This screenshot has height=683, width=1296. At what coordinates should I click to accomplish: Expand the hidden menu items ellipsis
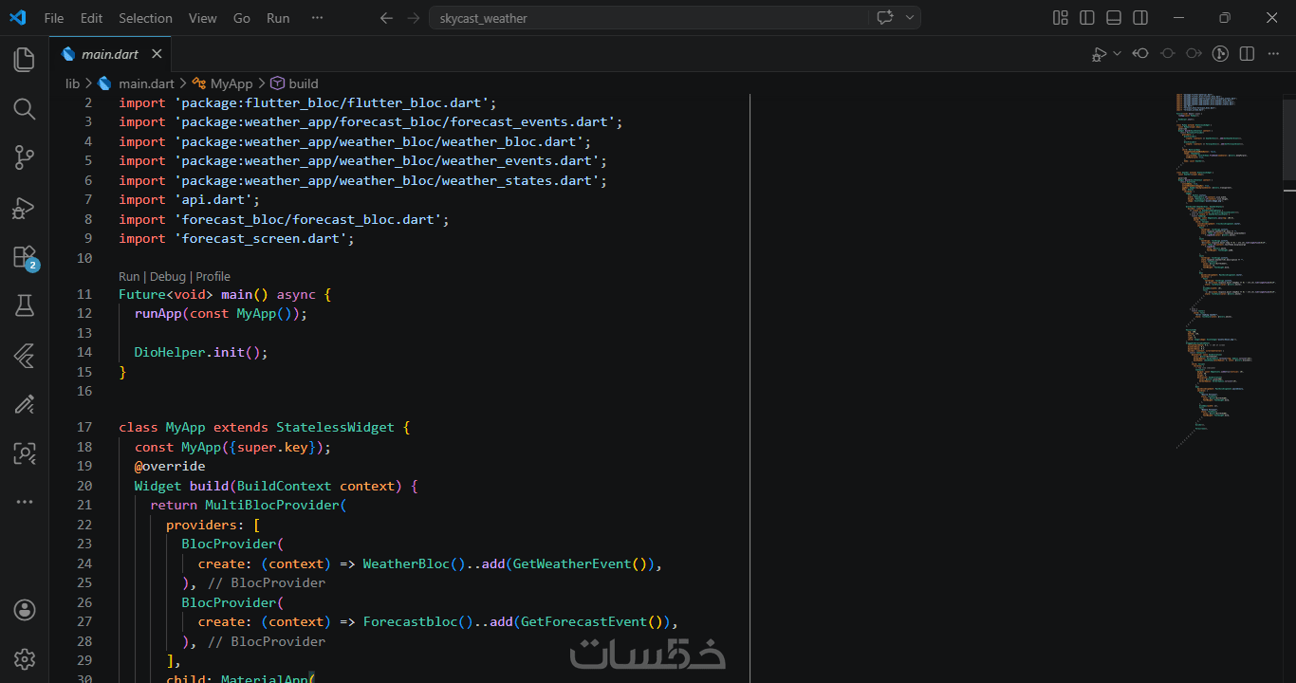(317, 18)
